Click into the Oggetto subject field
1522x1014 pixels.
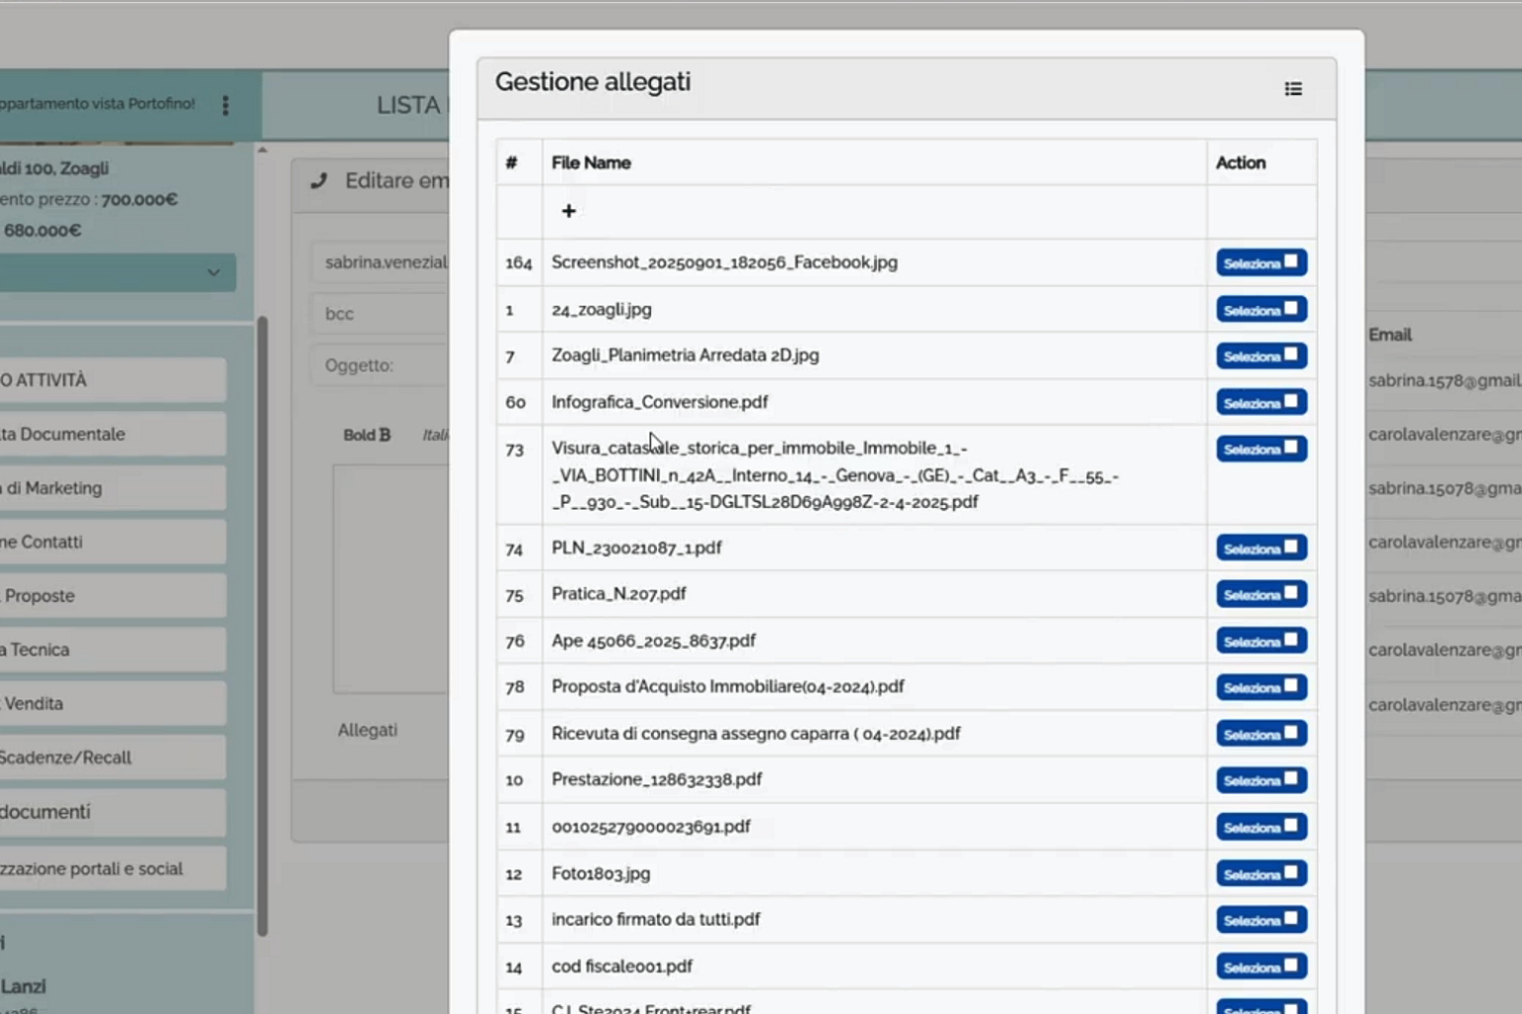380,365
